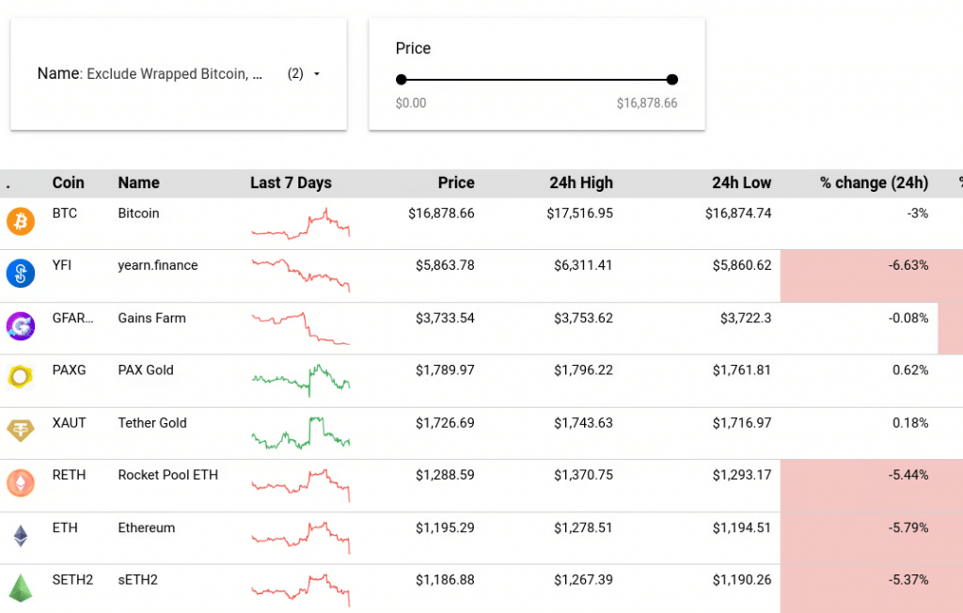Viewport: 963px width, 613px height.
Task: Sort by the 24h High column header
Action: point(581,183)
